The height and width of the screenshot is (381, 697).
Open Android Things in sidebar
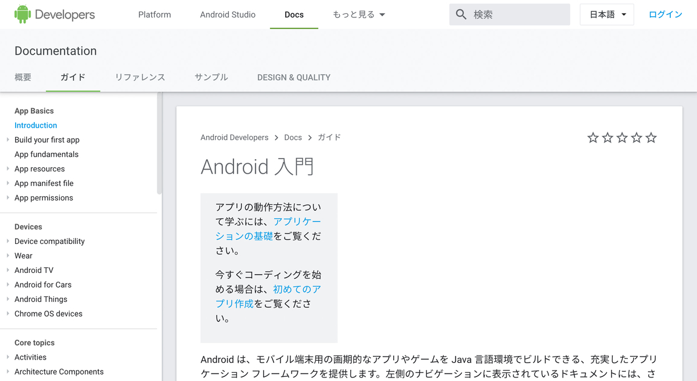point(41,299)
